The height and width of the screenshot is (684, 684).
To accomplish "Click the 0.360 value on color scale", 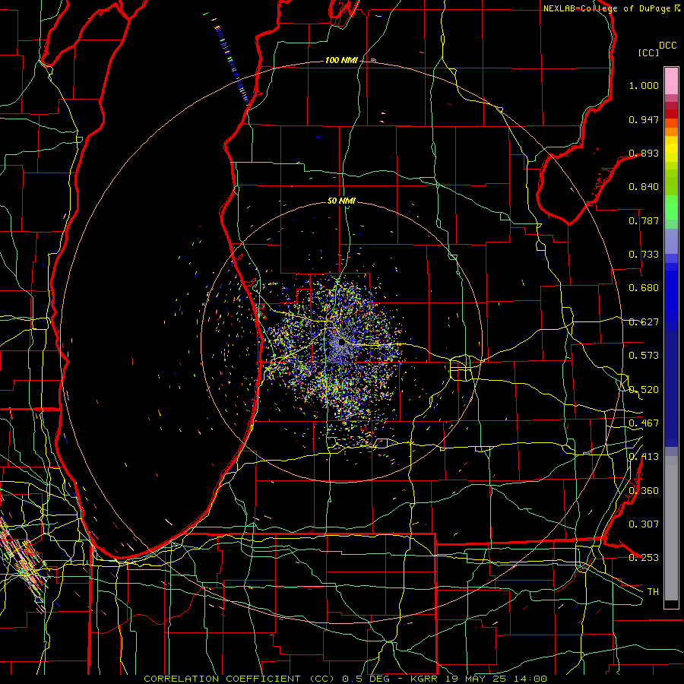I will coord(644,491).
